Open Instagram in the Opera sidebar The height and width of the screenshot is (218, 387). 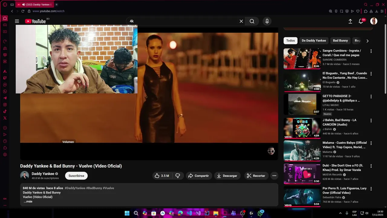coord(5,105)
